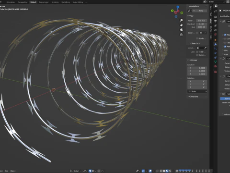Open the Scene properties tab icon

tap(215, 30)
